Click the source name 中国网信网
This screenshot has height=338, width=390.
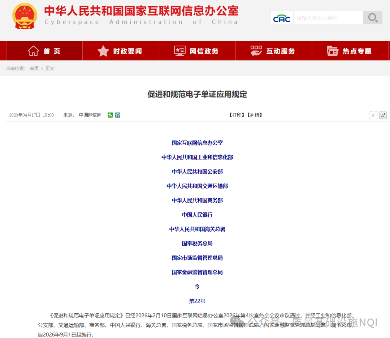click(x=90, y=115)
